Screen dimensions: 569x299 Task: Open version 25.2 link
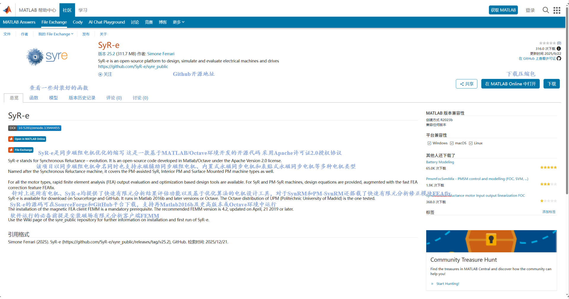pyautogui.click(x=106, y=54)
